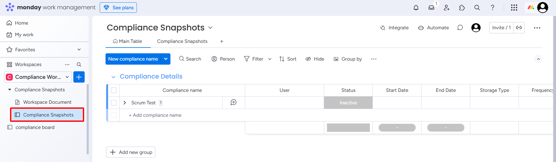Open the compliance board in sidebar
The width and height of the screenshot is (556, 162).
point(35,127)
